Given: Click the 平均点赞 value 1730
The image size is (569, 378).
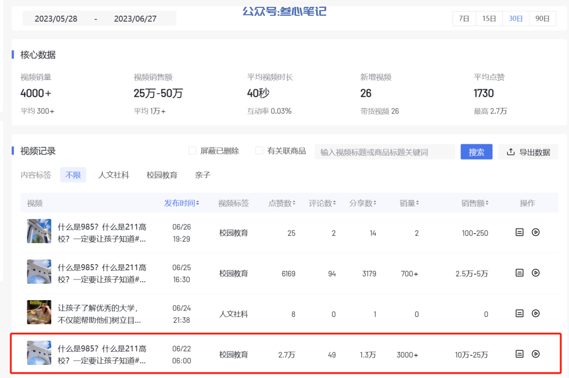Looking at the screenshot, I should (x=484, y=93).
